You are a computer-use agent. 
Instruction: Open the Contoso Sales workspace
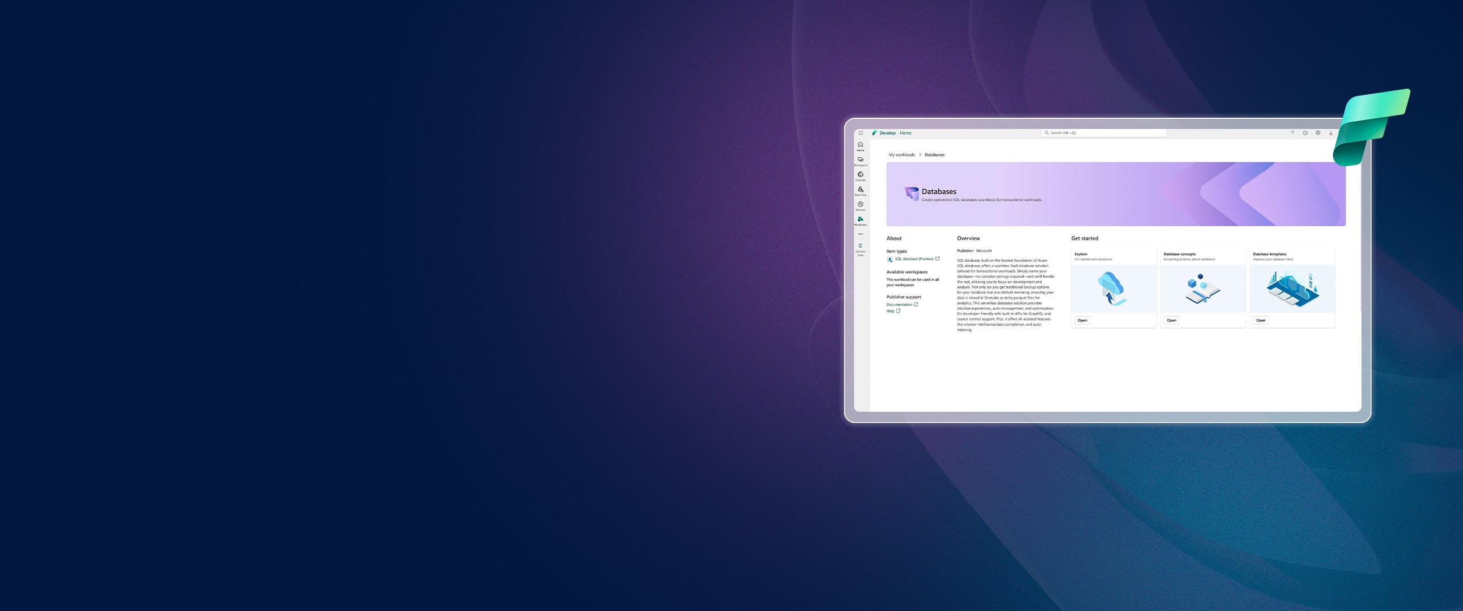[860, 246]
